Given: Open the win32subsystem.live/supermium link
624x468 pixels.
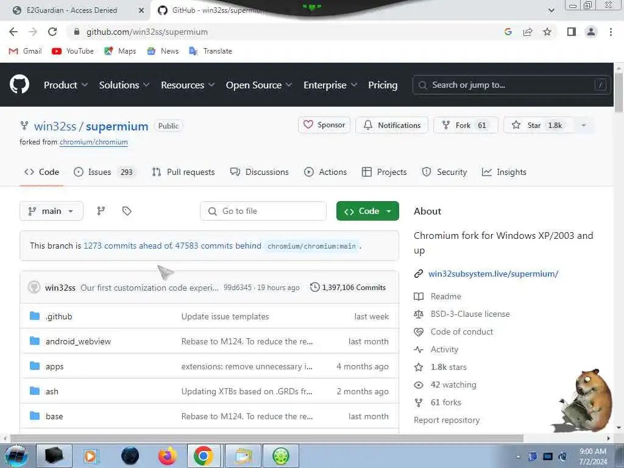Looking at the screenshot, I should pyautogui.click(x=493, y=274).
